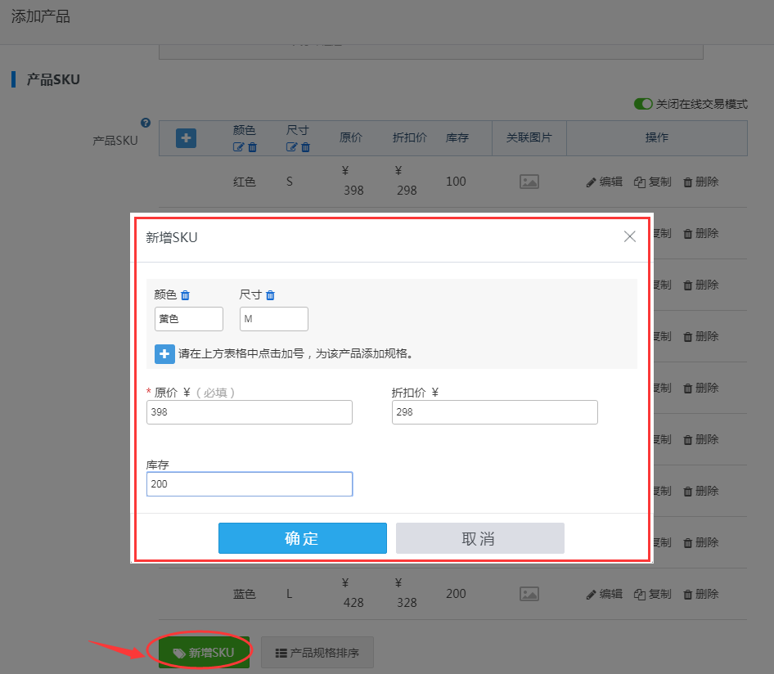Viewport: 774px width, 674px height.
Task: Toggle the 关闭在线交易模式 switch
Action: 645,105
